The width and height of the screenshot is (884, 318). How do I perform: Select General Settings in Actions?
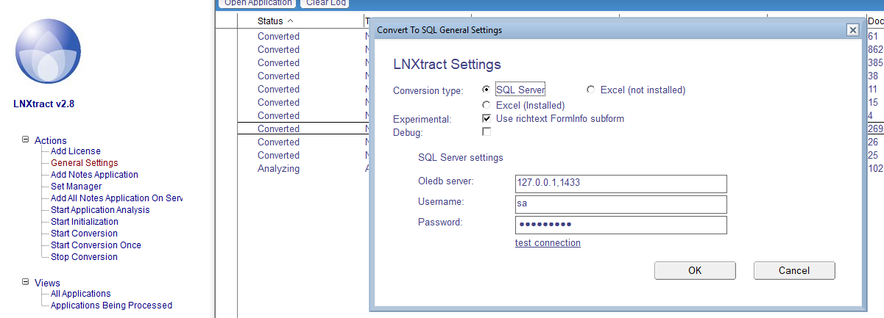pyautogui.click(x=84, y=163)
